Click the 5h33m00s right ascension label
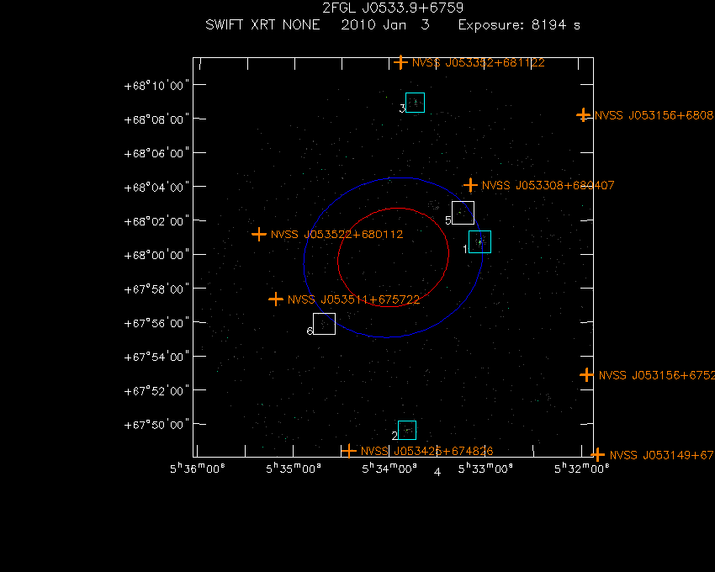This screenshot has width=715, height=572. [485, 469]
